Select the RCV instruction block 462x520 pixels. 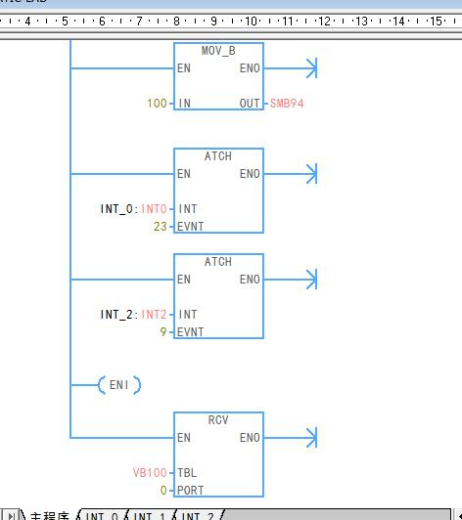pyautogui.click(x=218, y=455)
